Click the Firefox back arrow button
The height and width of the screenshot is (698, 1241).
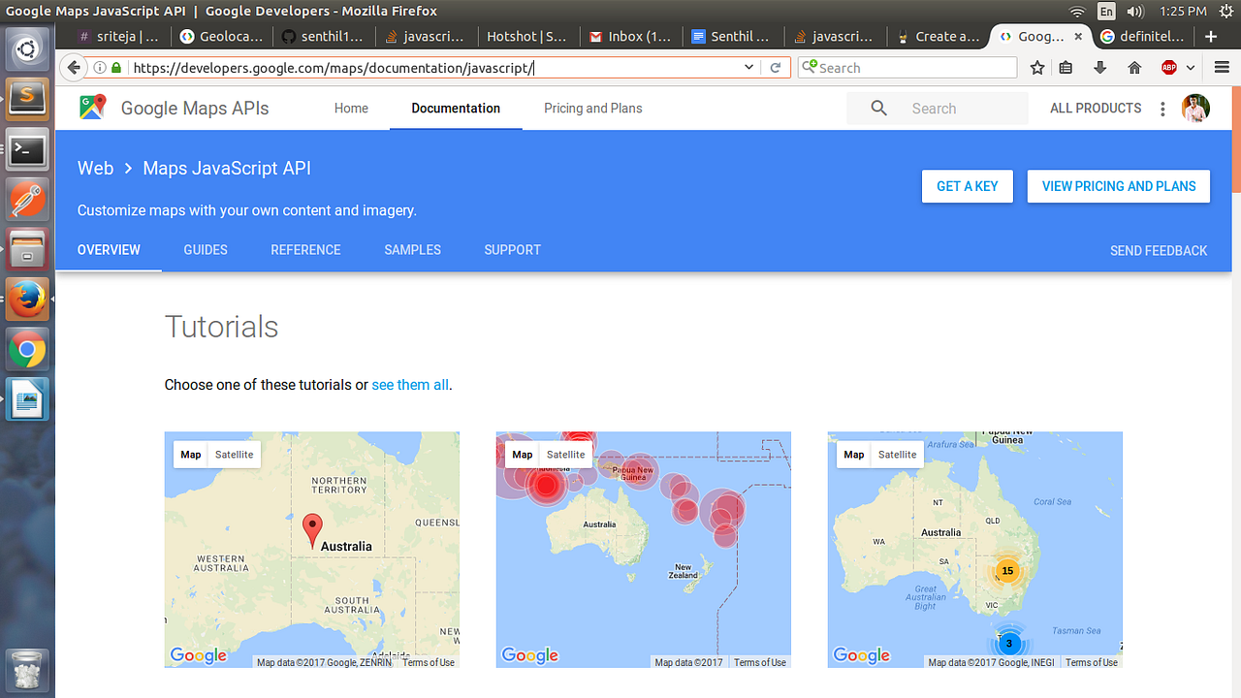[73, 68]
